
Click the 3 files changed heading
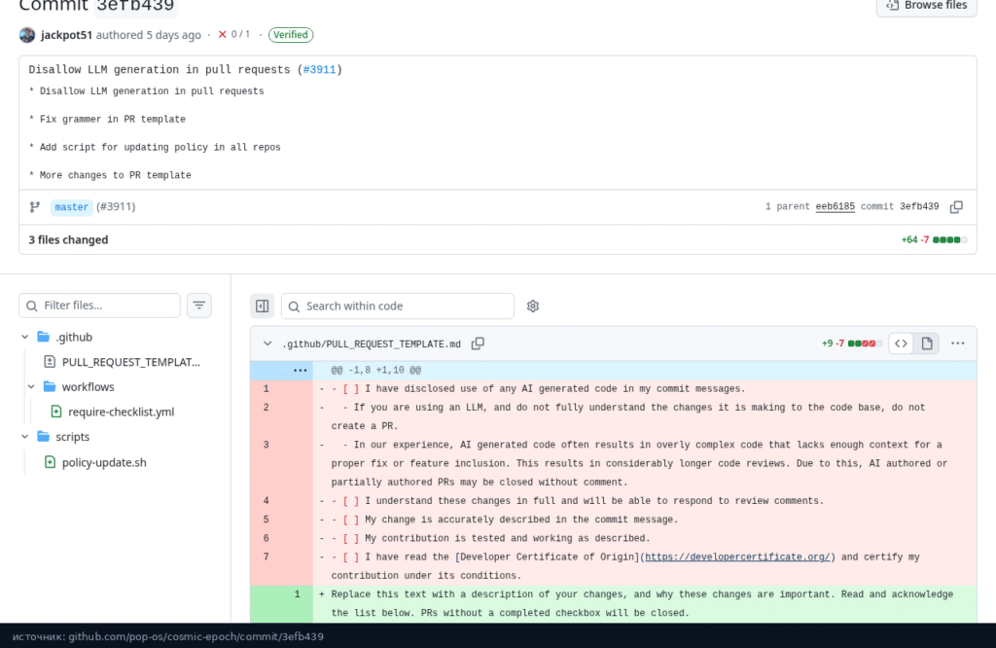(69, 240)
